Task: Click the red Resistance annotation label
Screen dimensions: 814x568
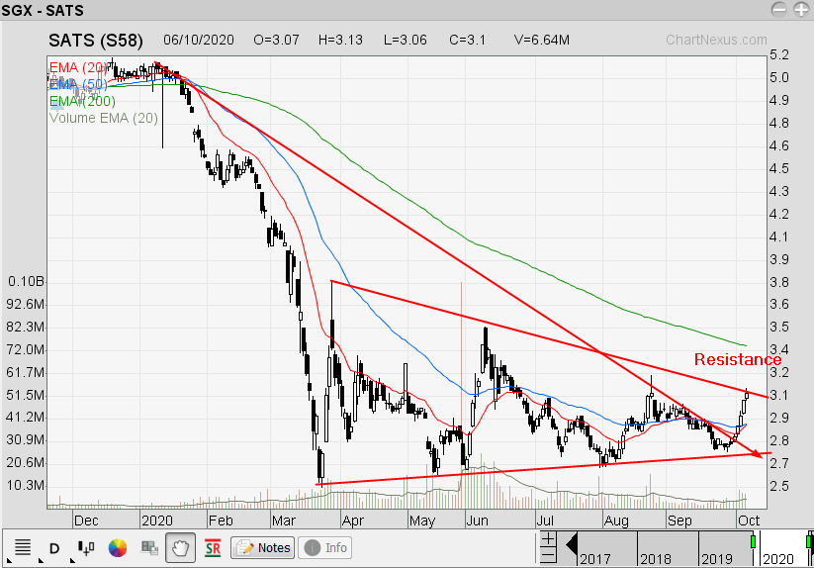Action: [738, 359]
